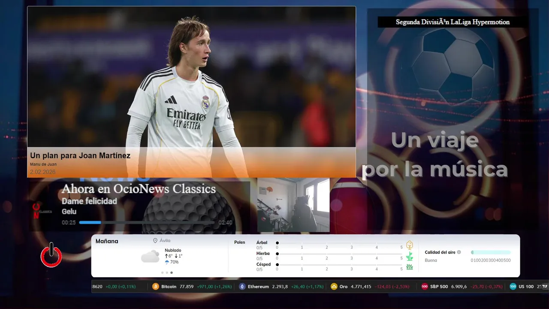Click elapsed time 00:25
This screenshot has height=309, width=549.
click(69, 223)
